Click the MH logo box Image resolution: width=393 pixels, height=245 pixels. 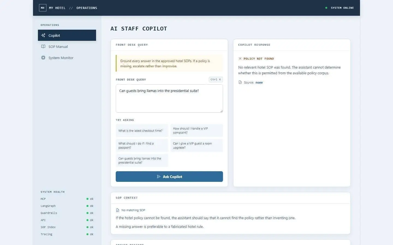43,8
